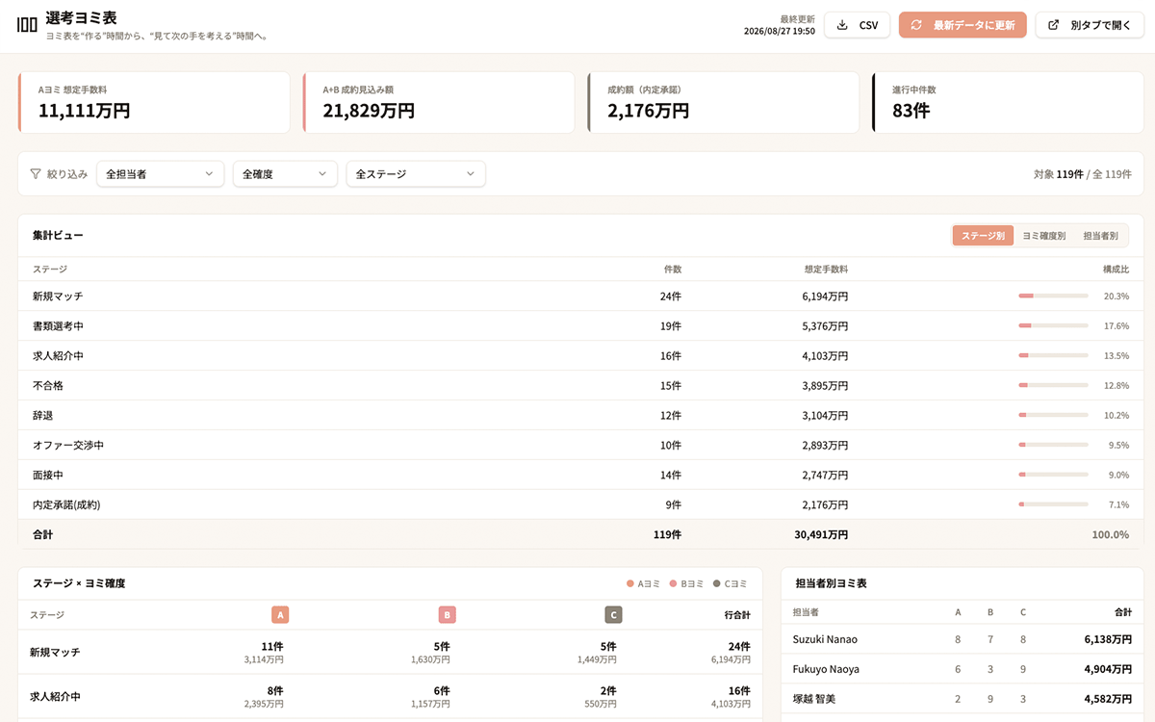The height and width of the screenshot is (722, 1155).
Task: Click the Cヨミ legend dot
Action: coord(716,583)
